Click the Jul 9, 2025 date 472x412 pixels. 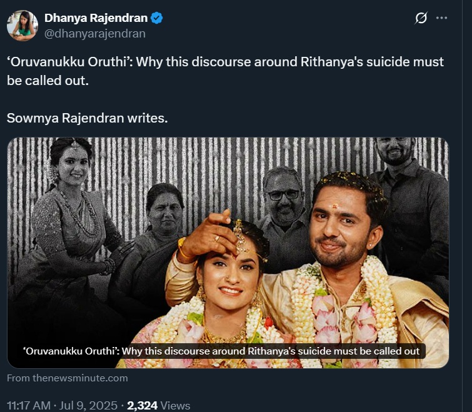88,406
